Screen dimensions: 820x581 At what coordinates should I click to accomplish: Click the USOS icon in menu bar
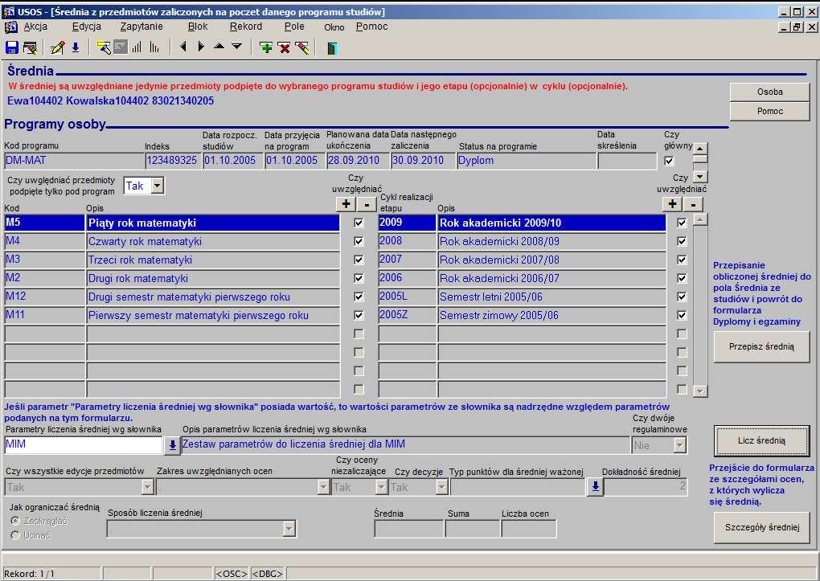(x=11, y=27)
